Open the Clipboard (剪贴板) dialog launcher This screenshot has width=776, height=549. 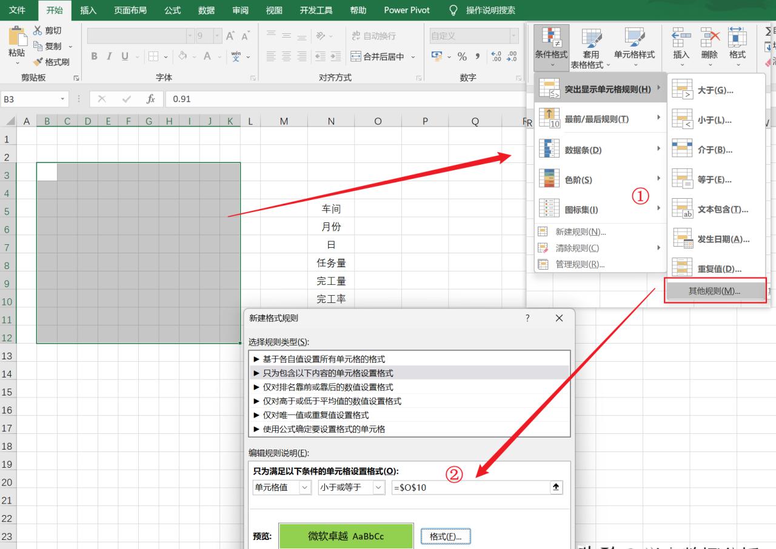76,78
